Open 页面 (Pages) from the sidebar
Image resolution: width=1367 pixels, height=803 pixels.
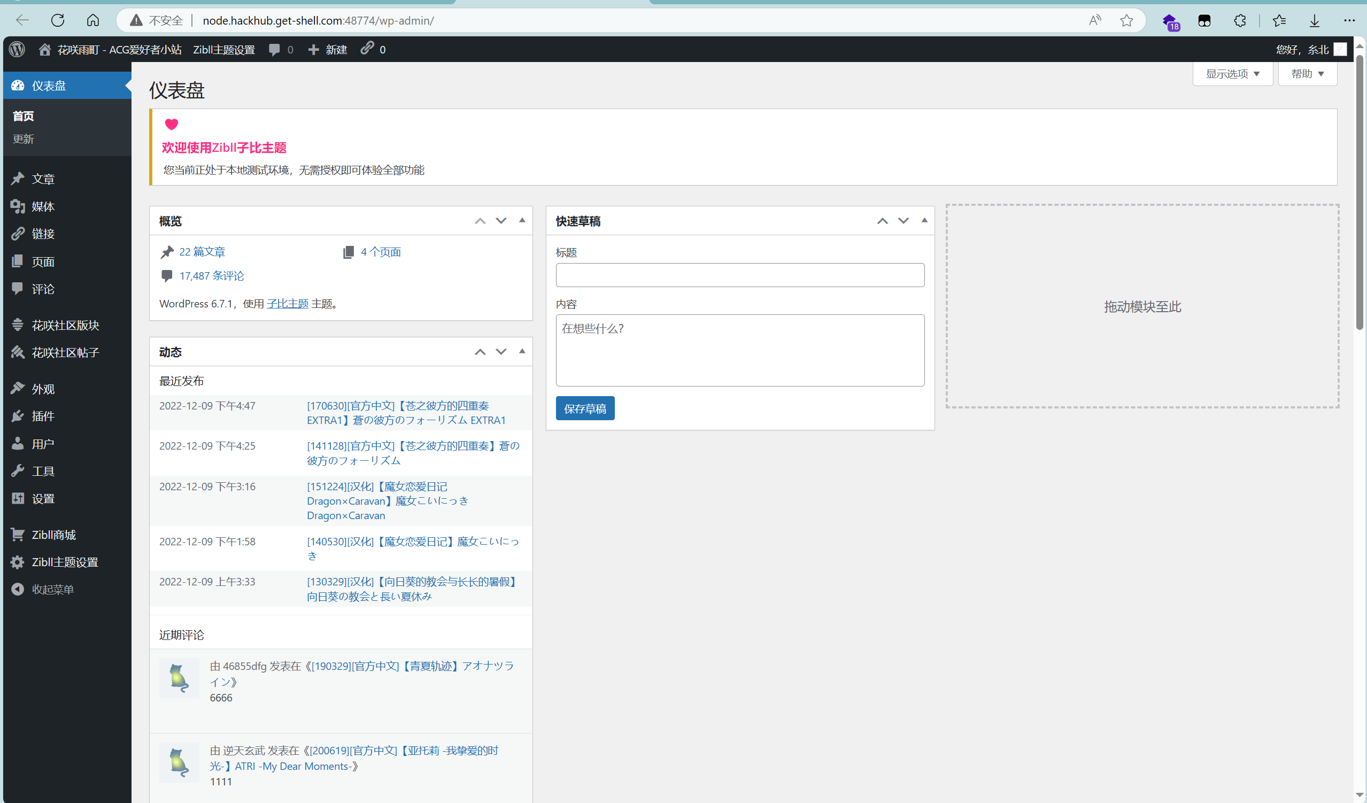(43, 261)
